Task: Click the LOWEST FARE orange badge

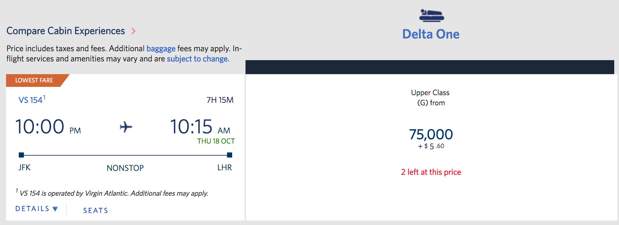Action: tap(34, 80)
